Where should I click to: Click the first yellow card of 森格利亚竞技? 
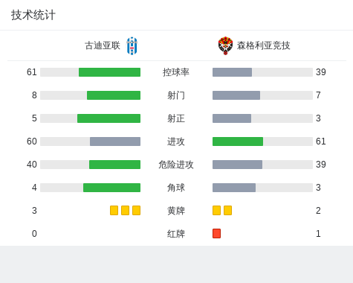[216, 210]
